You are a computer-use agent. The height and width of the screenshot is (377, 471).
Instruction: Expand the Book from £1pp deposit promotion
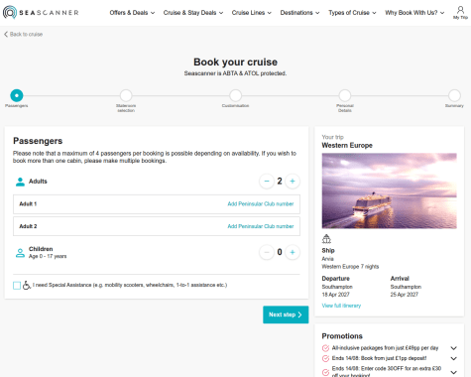pos(453,358)
